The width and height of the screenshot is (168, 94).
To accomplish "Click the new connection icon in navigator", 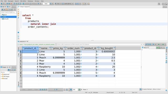I will tap(2, 10).
